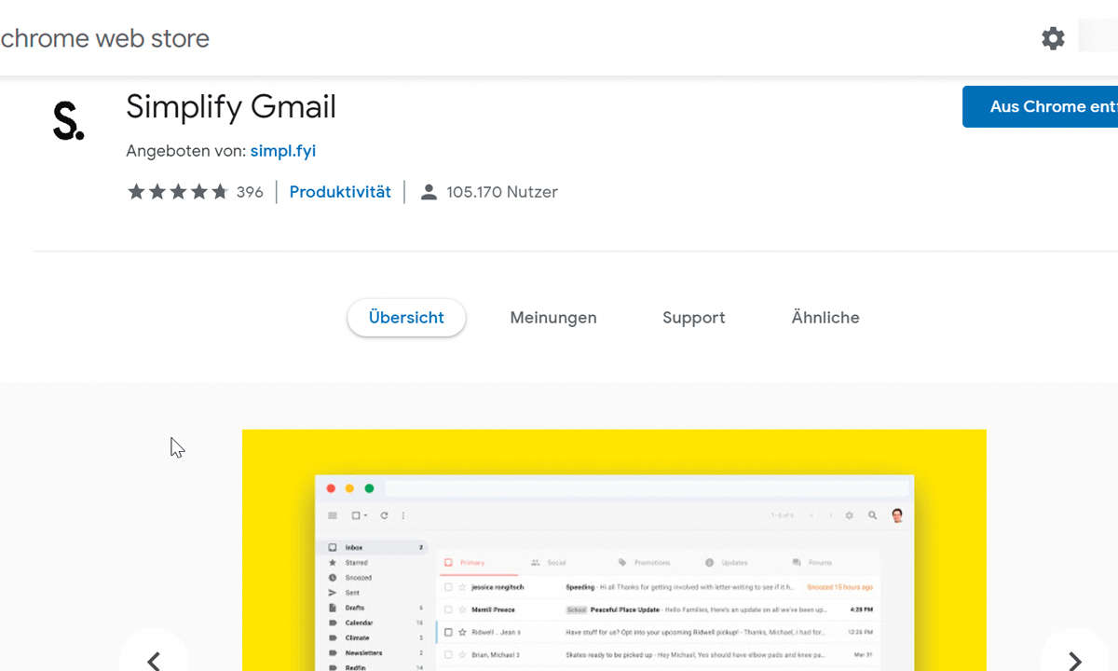Viewport: 1118px width, 671px height.
Task: Open the simpl.fyi developer link
Action: click(283, 151)
